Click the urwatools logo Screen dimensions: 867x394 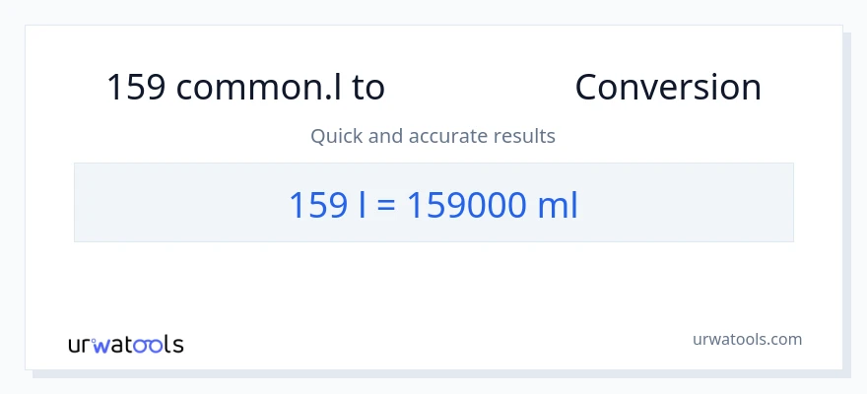[x=126, y=344]
